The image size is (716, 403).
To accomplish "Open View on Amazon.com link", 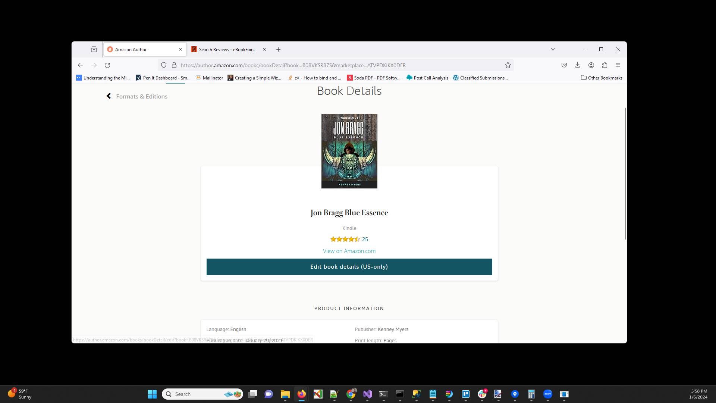I will pos(349,251).
